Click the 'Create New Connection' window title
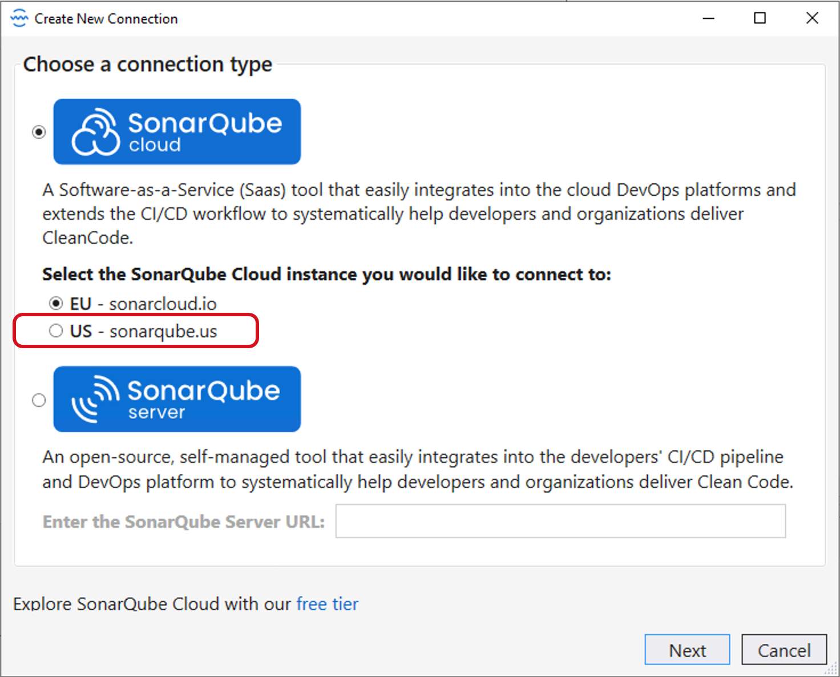The height and width of the screenshot is (677, 840). click(106, 19)
